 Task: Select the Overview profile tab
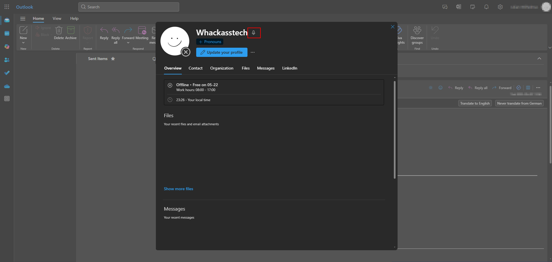point(173,68)
